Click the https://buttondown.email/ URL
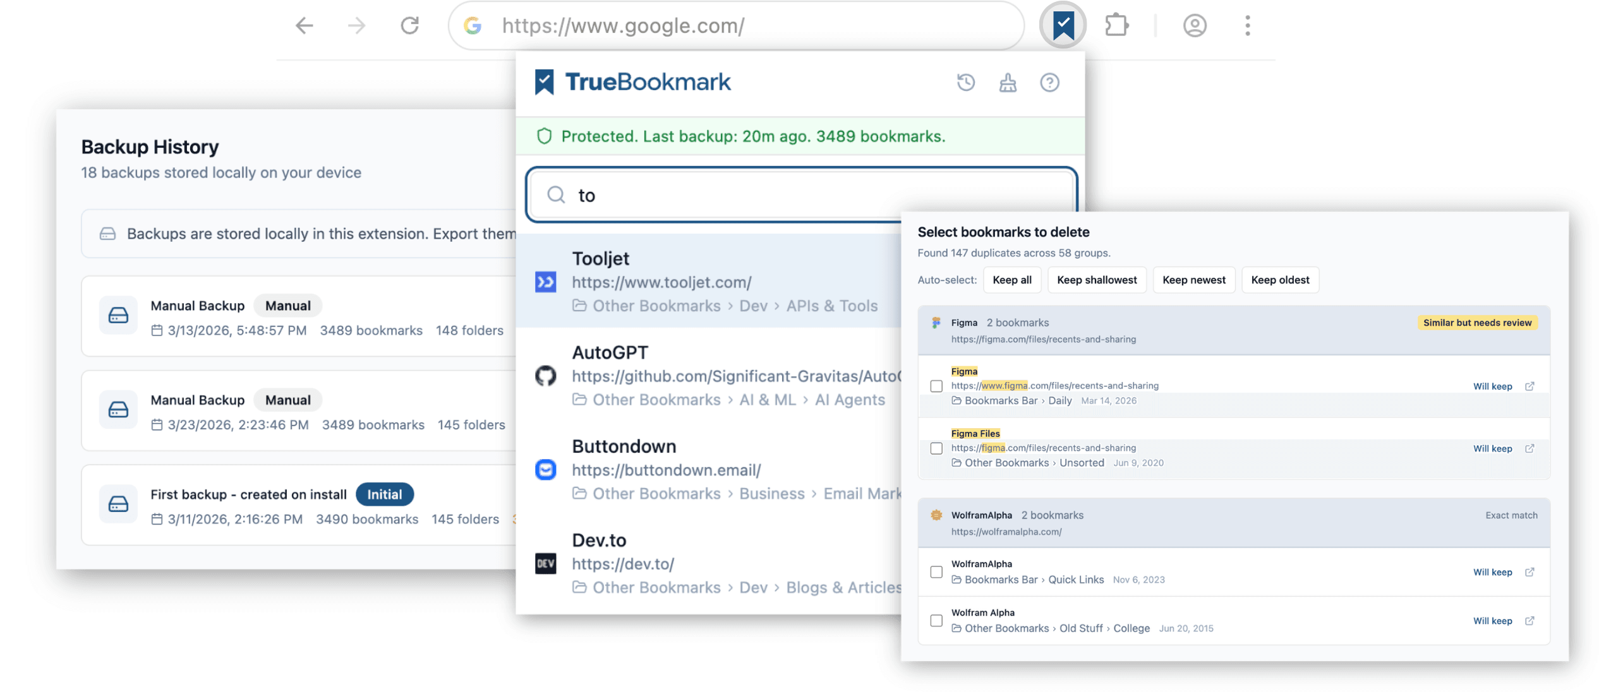This screenshot has width=1599, height=692. (x=666, y=470)
